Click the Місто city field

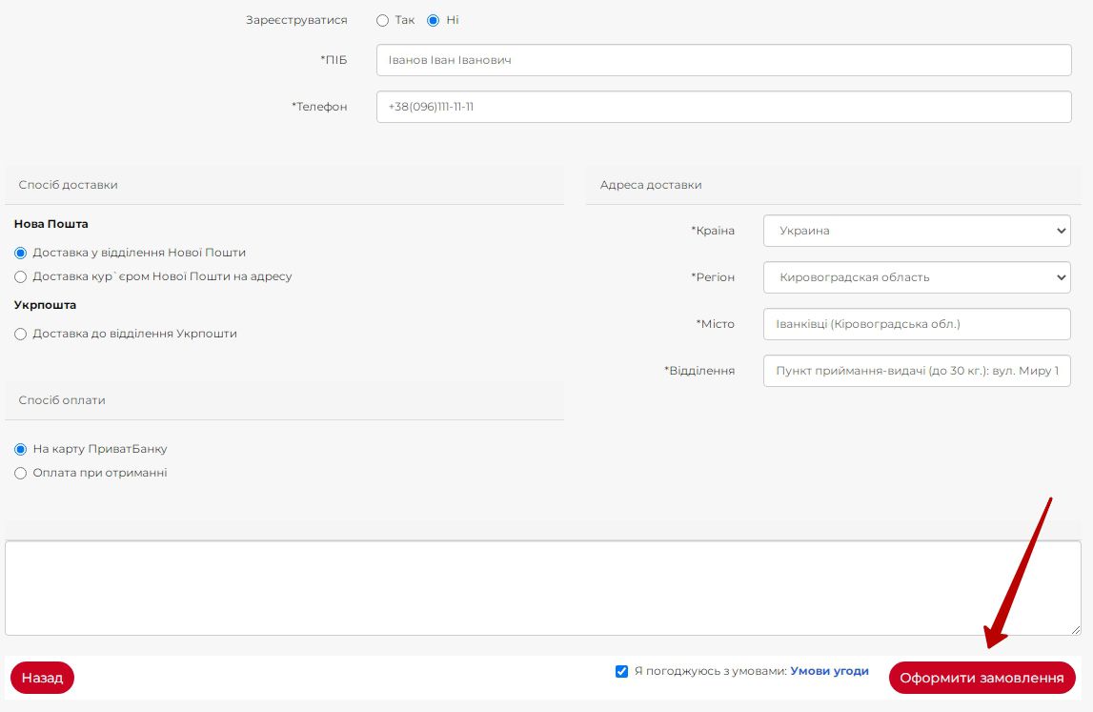(916, 324)
